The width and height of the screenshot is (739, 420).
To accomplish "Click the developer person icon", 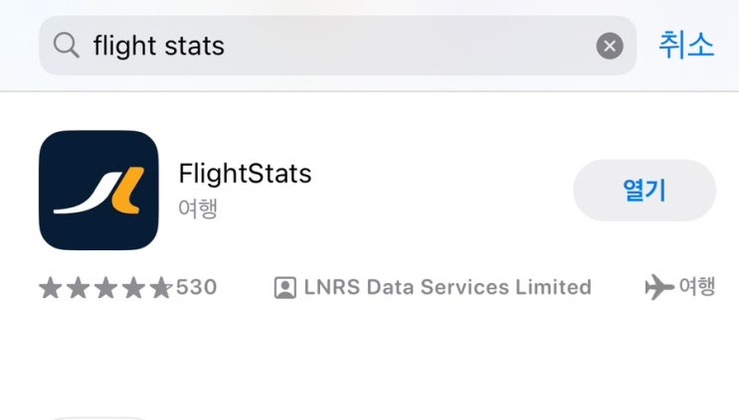I will pos(284,288).
